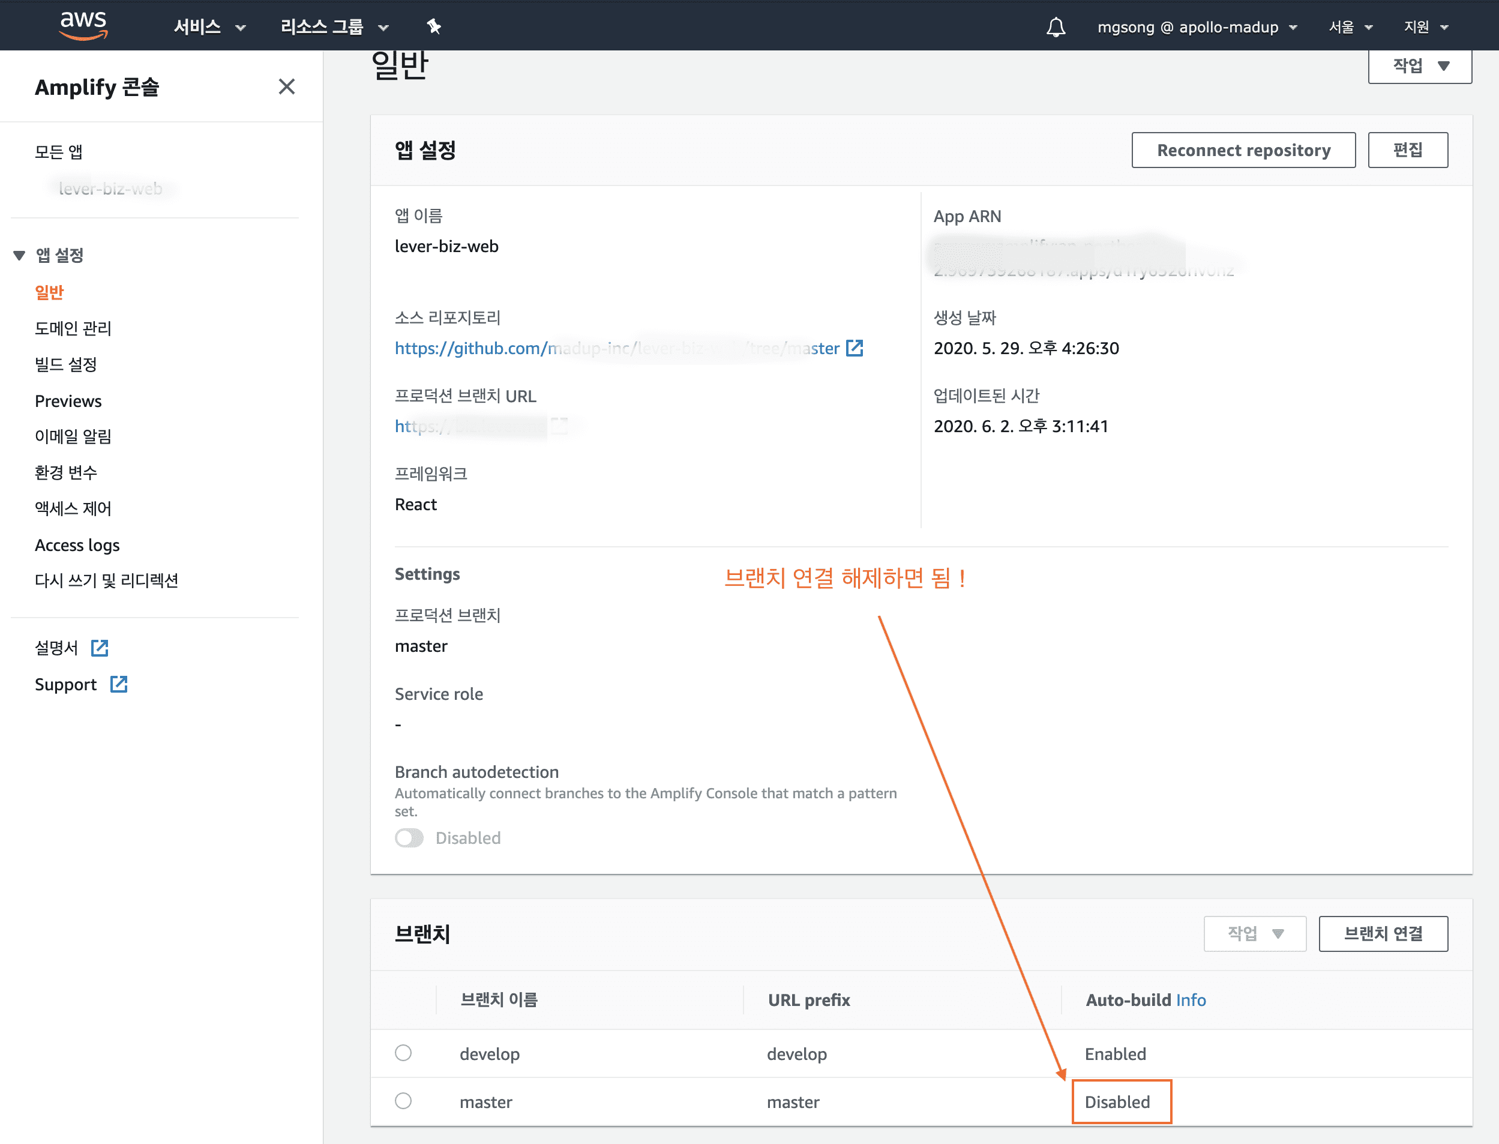
Task: Open the Auto-build Info link
Action: pyautogui.click(x=1191, y=999)
